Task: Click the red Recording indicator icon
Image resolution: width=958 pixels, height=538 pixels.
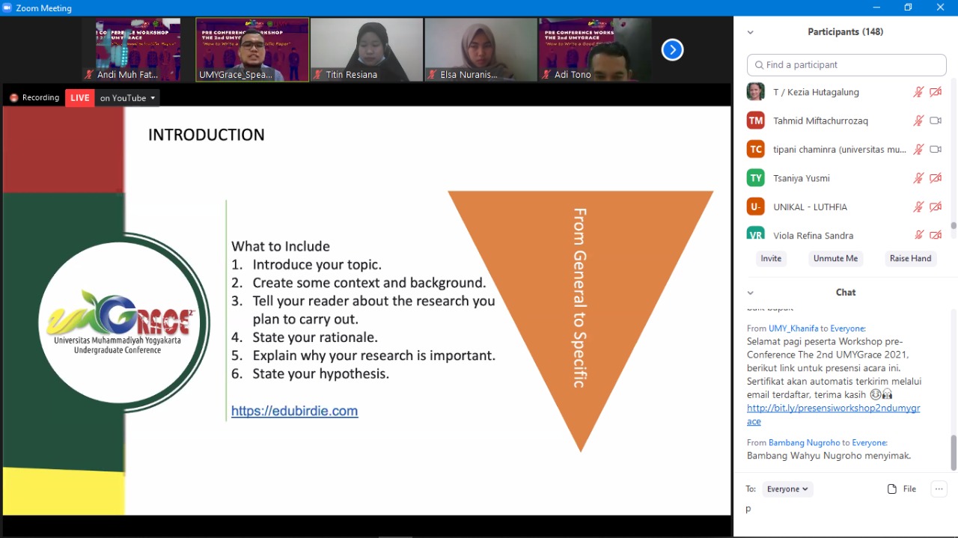Action: pos(13,98)
